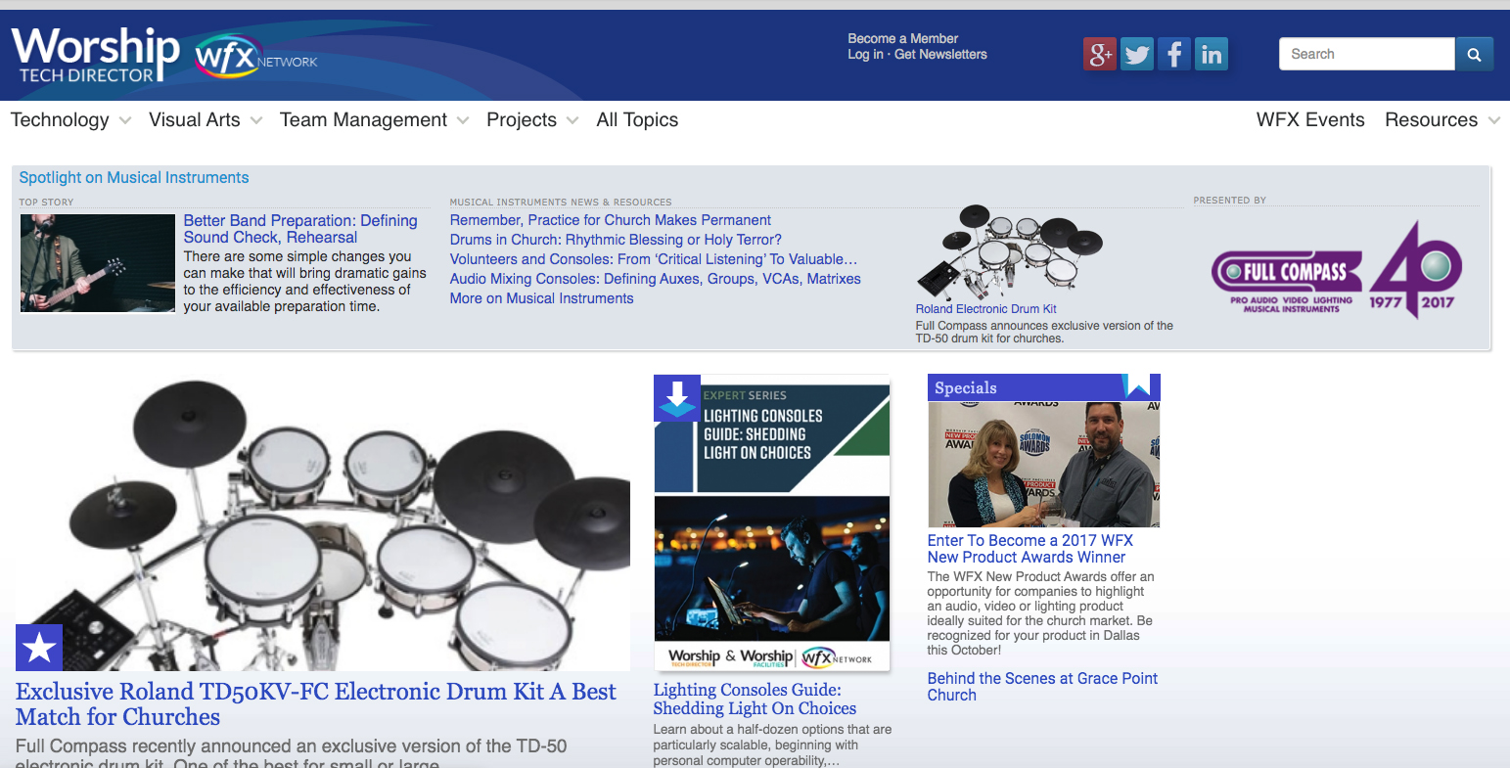Expand the Resources menu
Image resolution: width=1510 pixels, height=768 pixels.
click(1441, 120)
